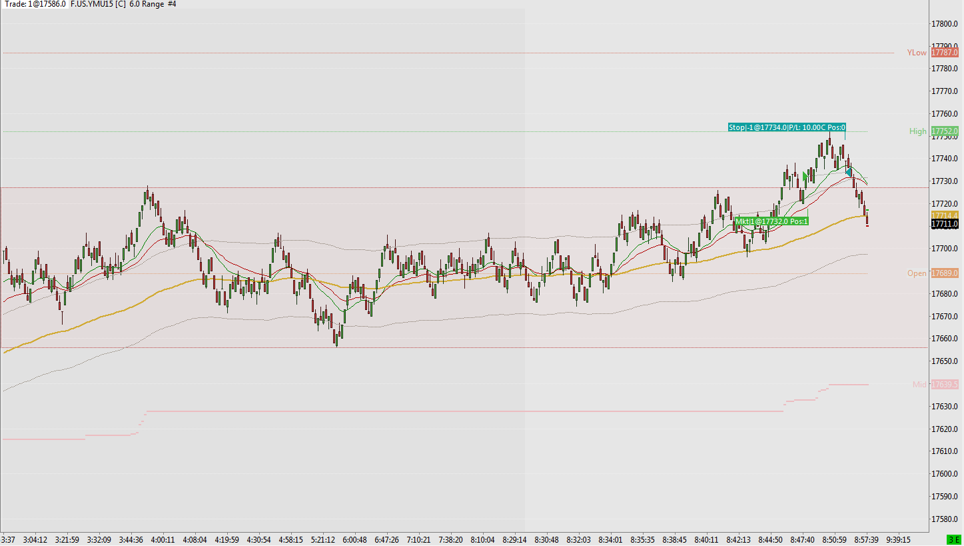Viewport: 964px width, 546px height.
Task: Click the 8:38:45 time axis label
Action: tap(674, 539)
